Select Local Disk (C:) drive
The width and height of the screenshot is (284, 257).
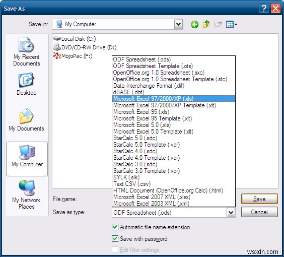75,39
